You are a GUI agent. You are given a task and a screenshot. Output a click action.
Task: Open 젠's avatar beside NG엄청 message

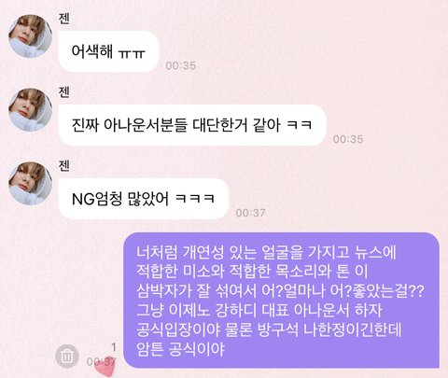[x=30, y=184]
